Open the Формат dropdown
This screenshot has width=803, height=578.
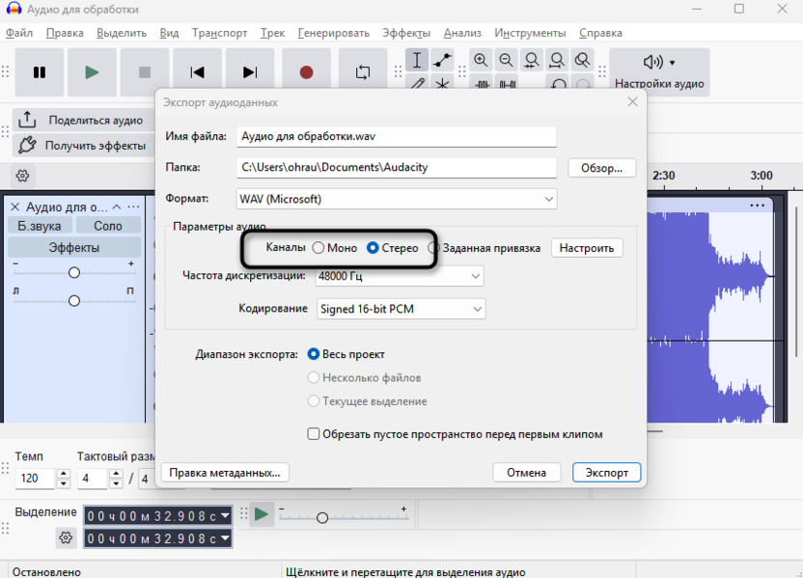pyautogui.click(x=397, y=199)
